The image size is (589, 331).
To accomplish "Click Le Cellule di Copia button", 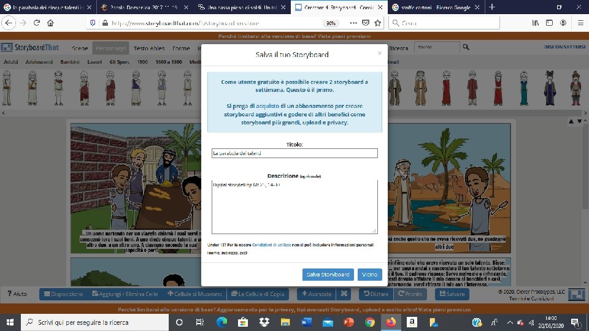I will click(258, 294).
